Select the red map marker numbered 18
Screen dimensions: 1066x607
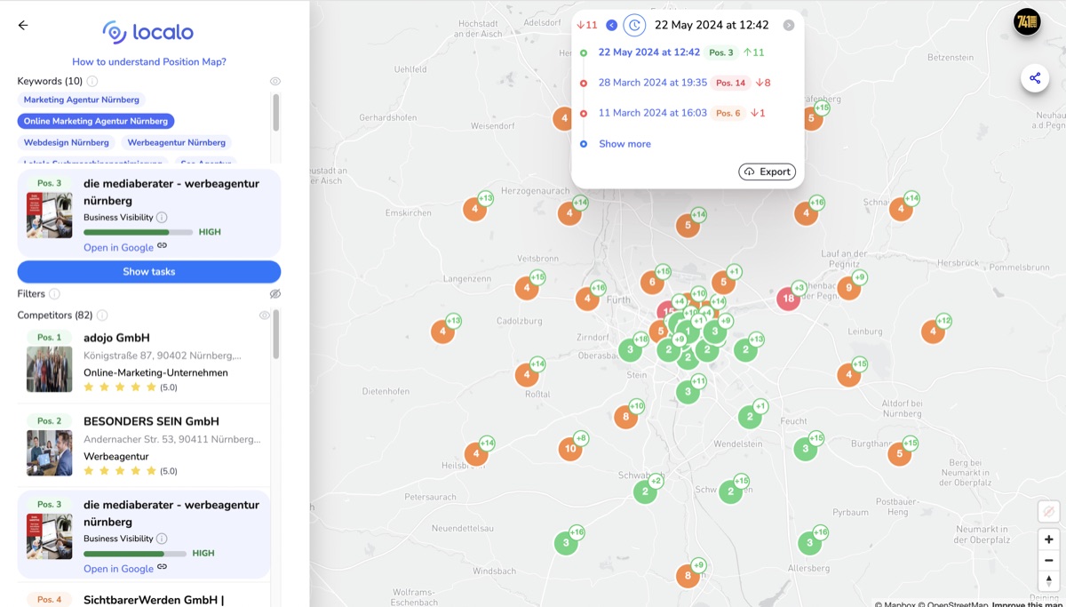pos(788,299)
